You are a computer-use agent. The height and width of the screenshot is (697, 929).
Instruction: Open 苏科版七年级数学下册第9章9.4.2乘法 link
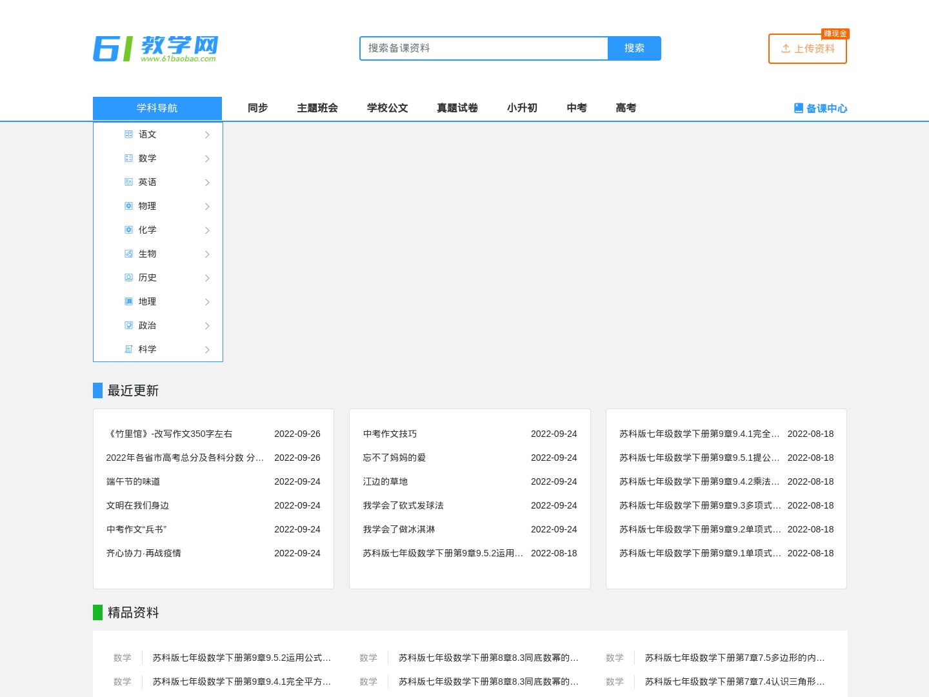[x=699, y=481]
